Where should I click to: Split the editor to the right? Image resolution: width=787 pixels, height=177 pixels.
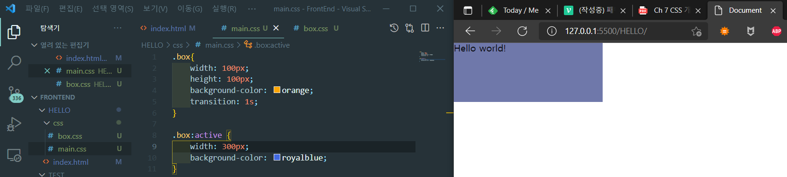coord(425,28)
